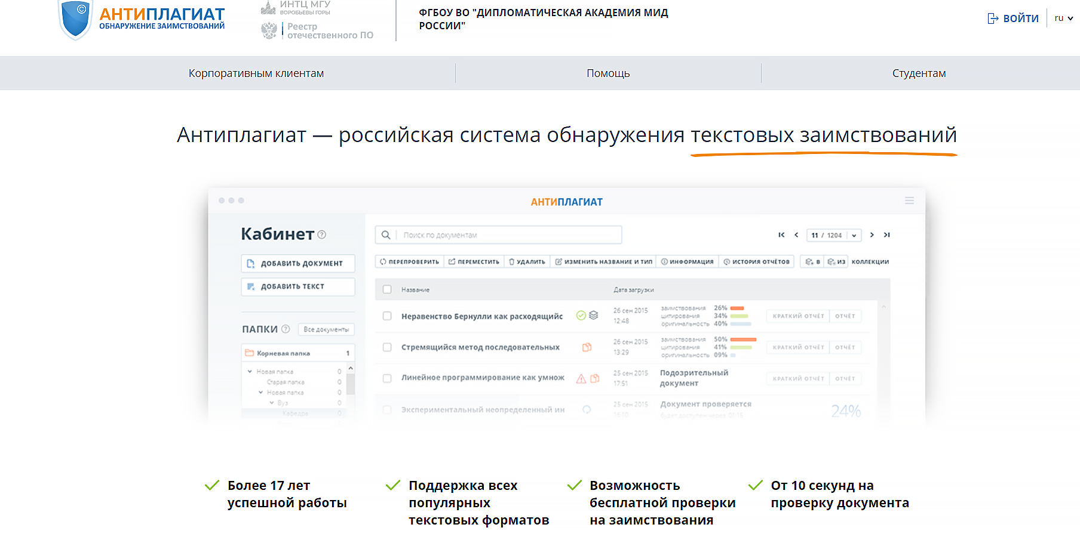Open the 11 / 1204 page dropdown

pos(834,235)
